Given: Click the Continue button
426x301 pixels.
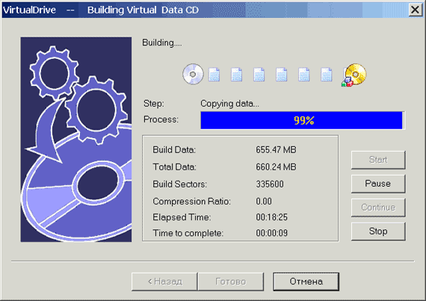Looking at the screenshot, I should [378, 208].
